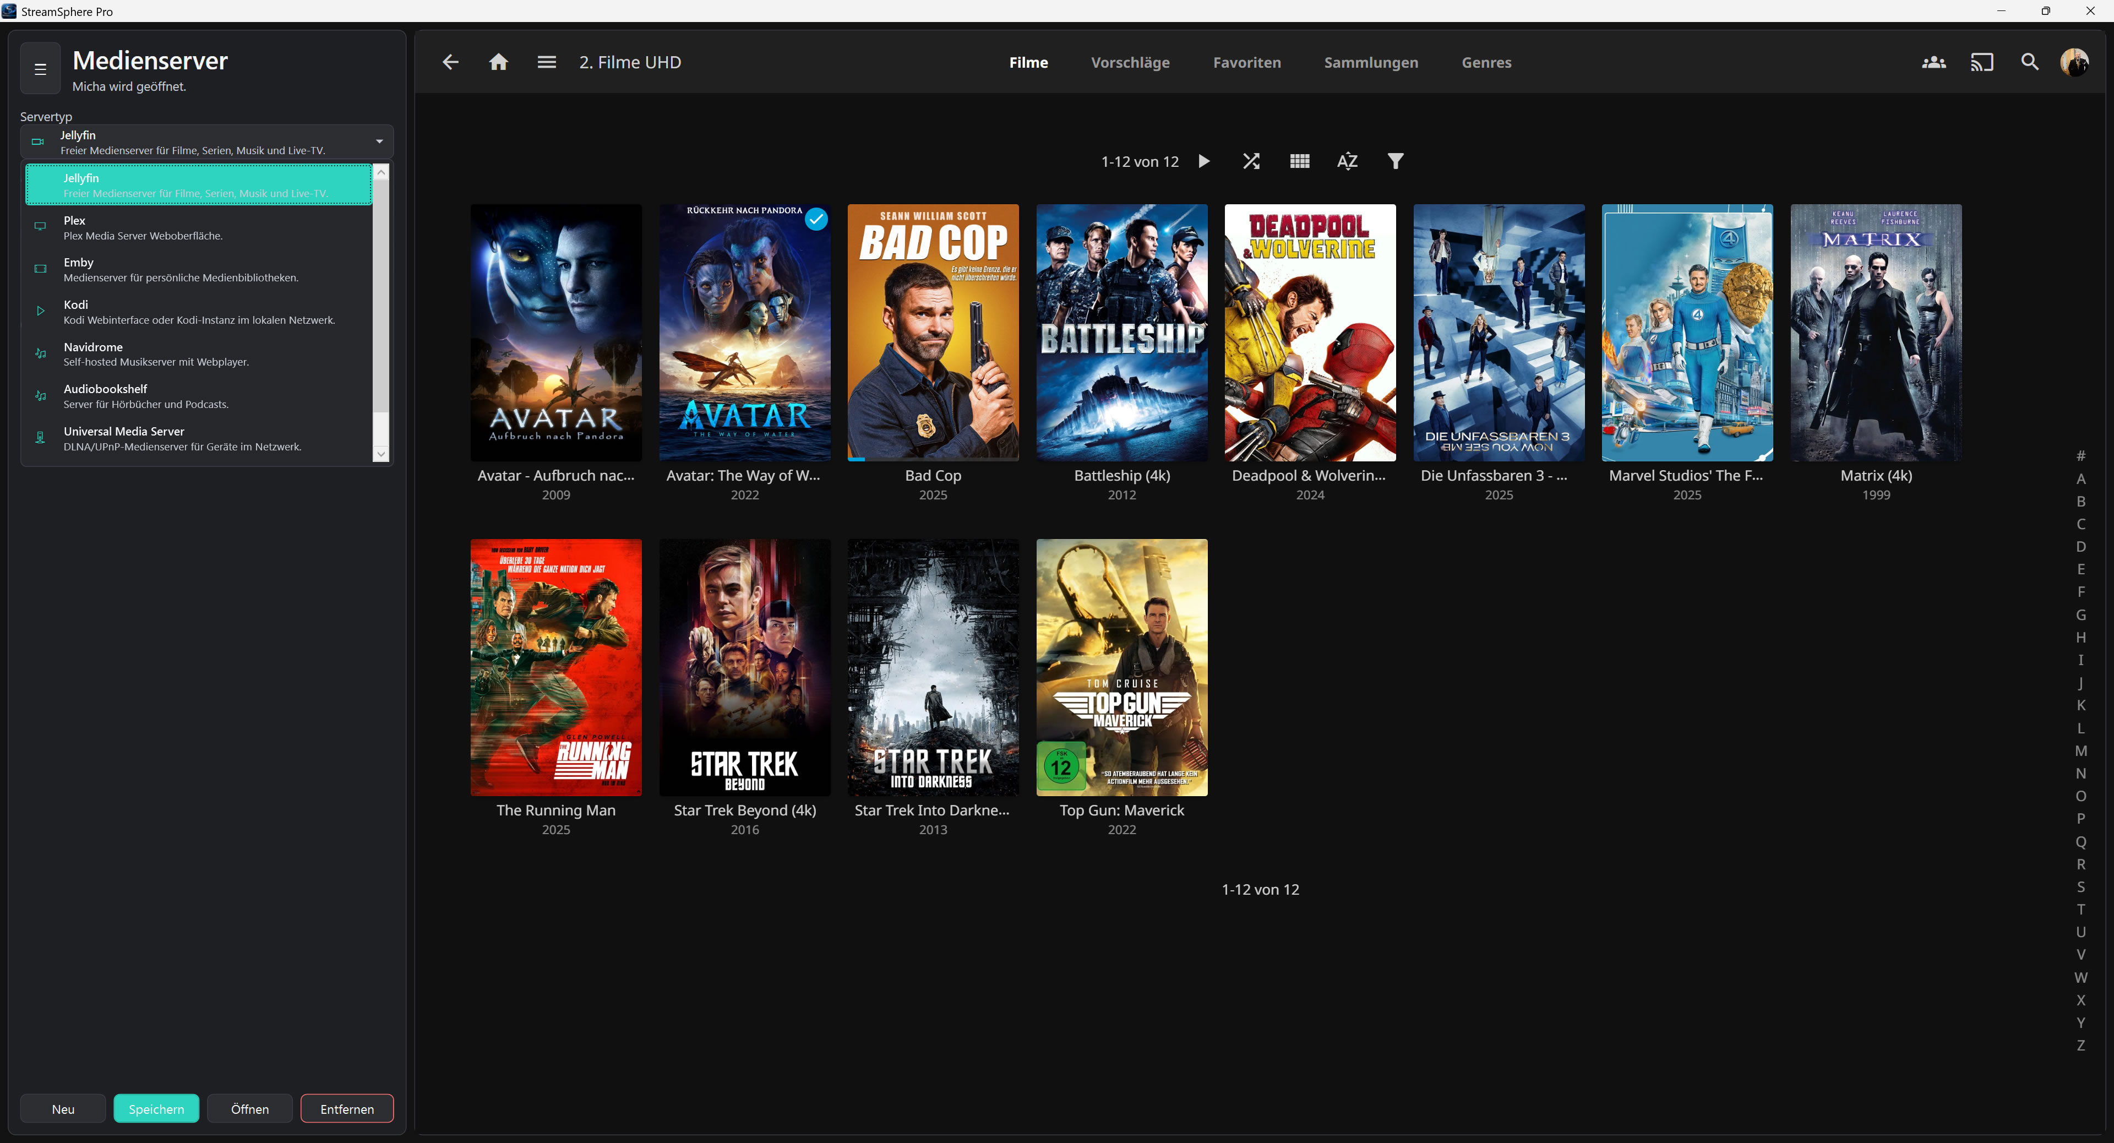This screenshot has height=1143, width=2114.
Task: Go back with the arrow icon
Action: [x=450, y=62]
